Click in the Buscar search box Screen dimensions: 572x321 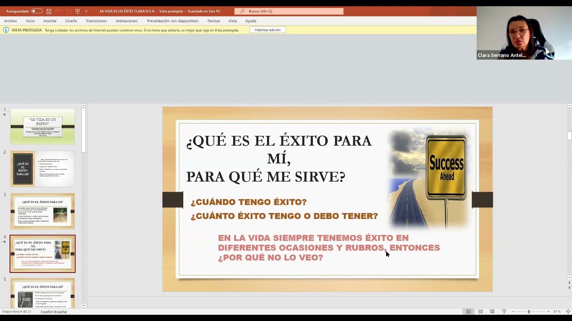tap(289, 11)
